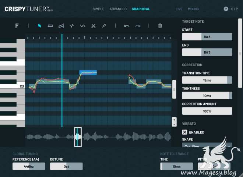The image size is (243, 177).
Task: Select the pencil draw tool
Action: 104,26
